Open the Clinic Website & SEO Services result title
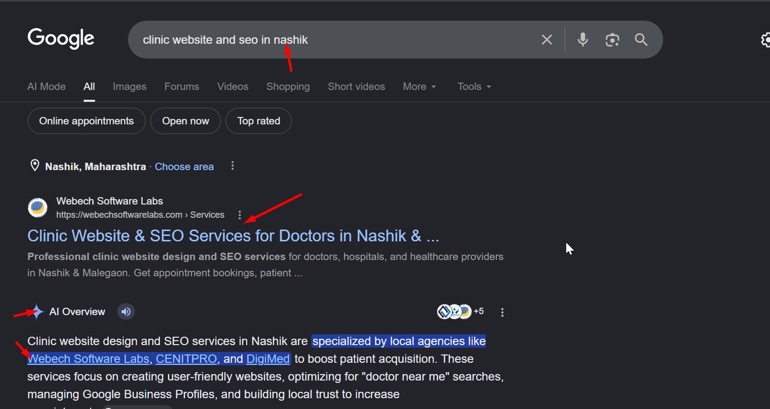This screenshot has height=409, width=770. (233, 236)
